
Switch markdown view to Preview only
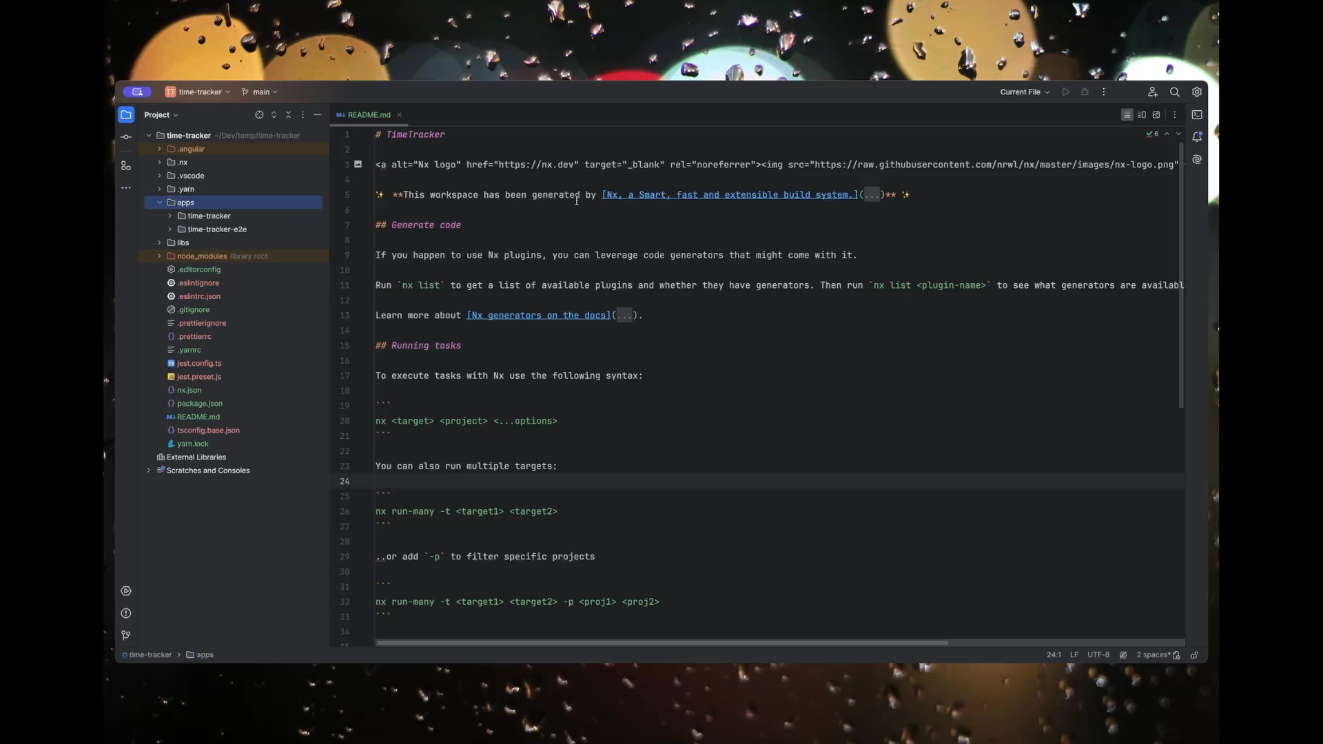(x=1156, y=115)
